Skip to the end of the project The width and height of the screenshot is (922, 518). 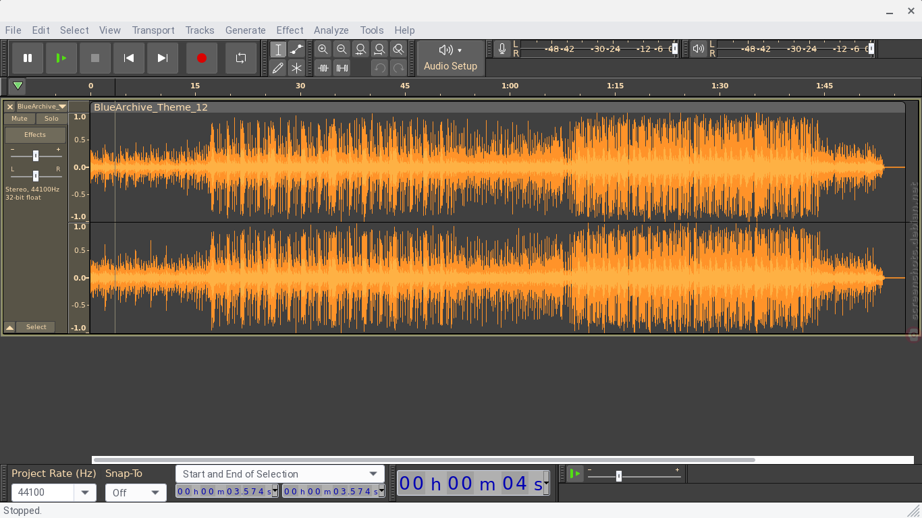coord(163,58)
